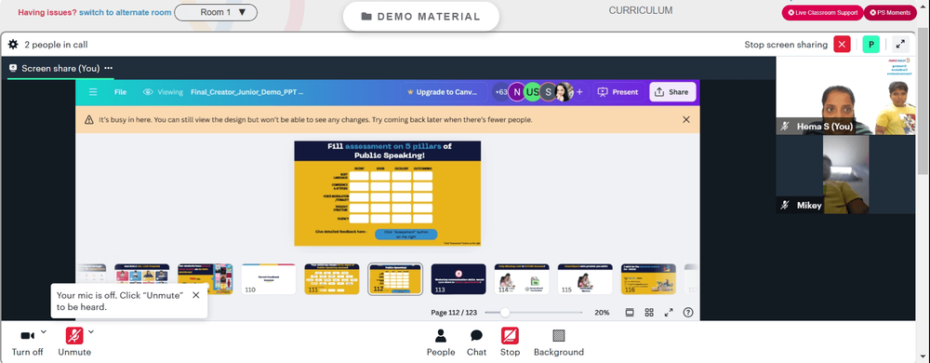Viewport: 930px width, 363px height.
Task: Click the S collaborator avatar
Action: tap(548, 92)
